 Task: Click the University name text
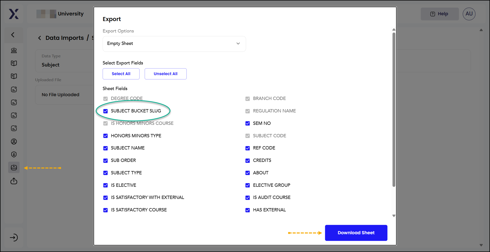coord(71,14)
